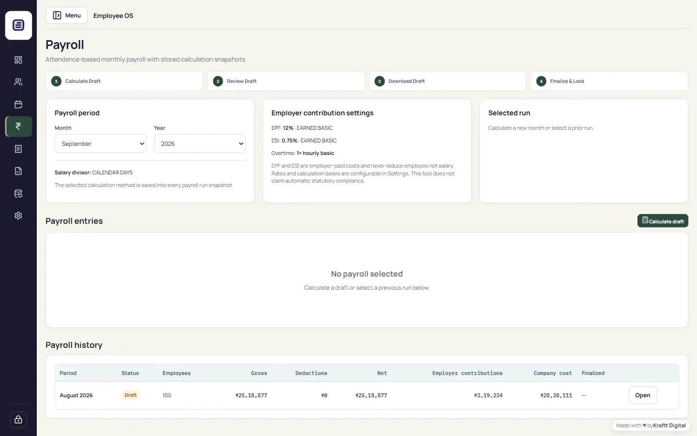This screenshot has height=436, width=697.
Task: Open the document list icon in sidebar
Action: [x=18, y=149]
